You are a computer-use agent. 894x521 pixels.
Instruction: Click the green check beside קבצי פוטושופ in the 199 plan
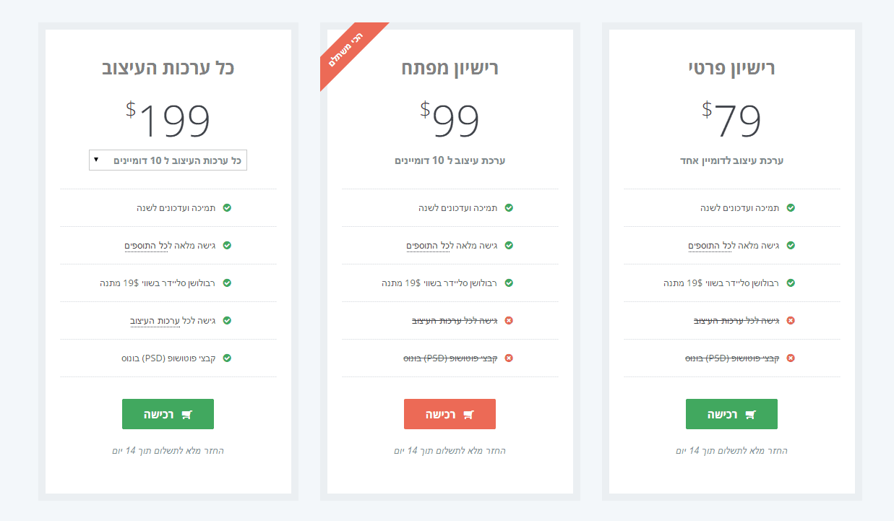click(227, 358)
